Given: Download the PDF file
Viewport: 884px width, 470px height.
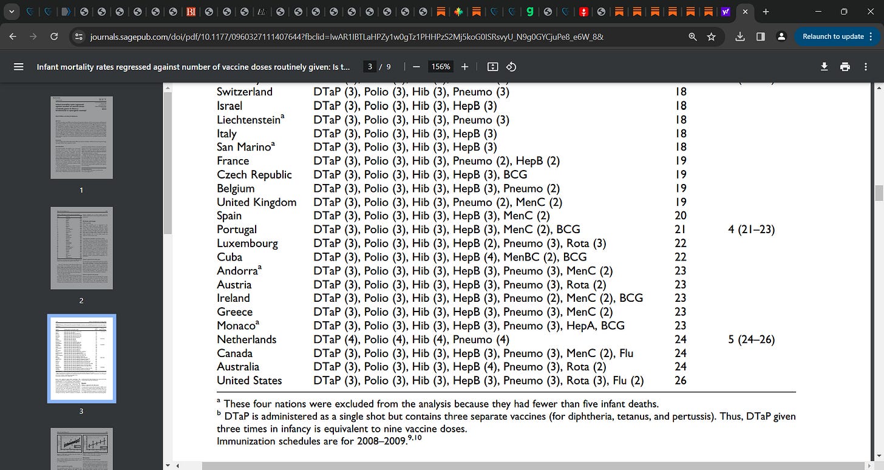Looking at the screenshot, I should 824,67.
